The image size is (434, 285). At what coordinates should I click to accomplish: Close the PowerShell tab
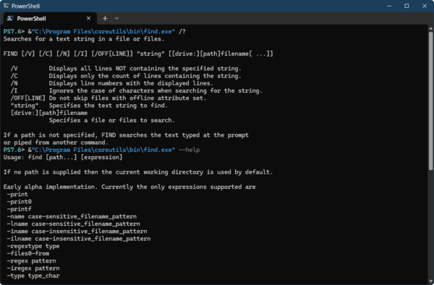[88, 18]
